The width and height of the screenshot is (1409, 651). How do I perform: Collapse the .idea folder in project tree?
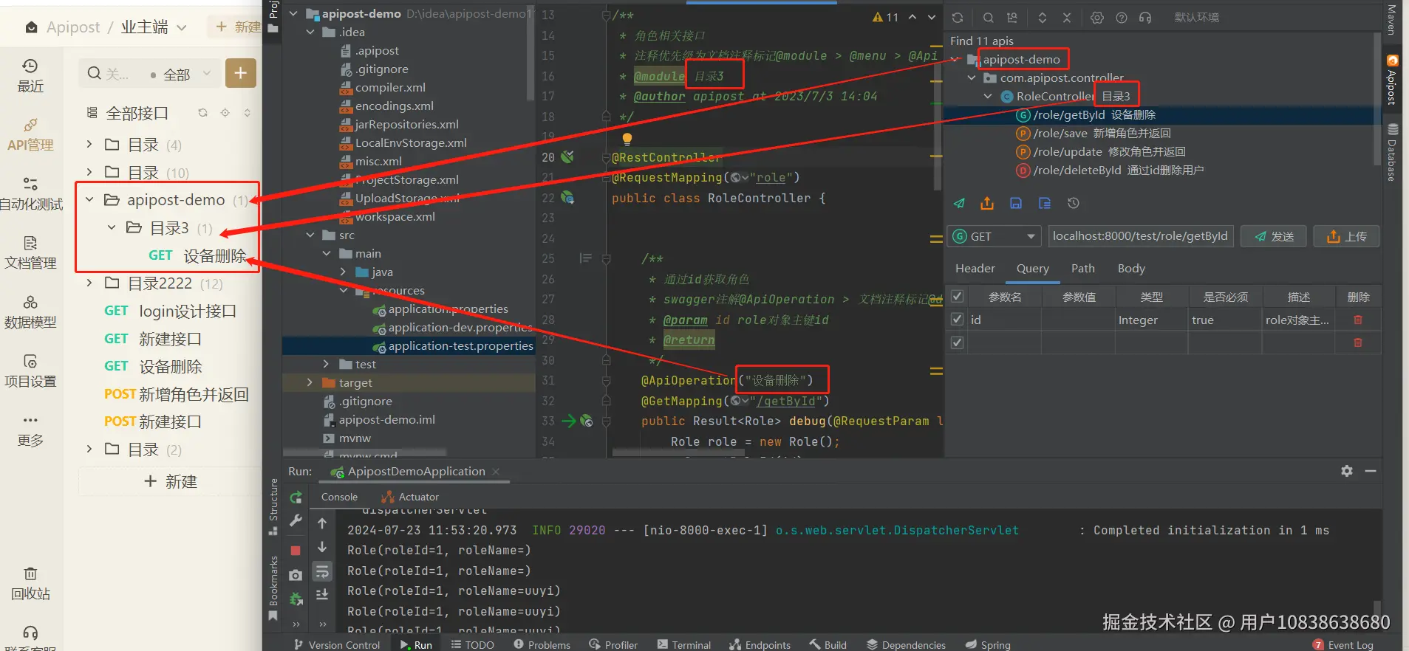point(310,32)
